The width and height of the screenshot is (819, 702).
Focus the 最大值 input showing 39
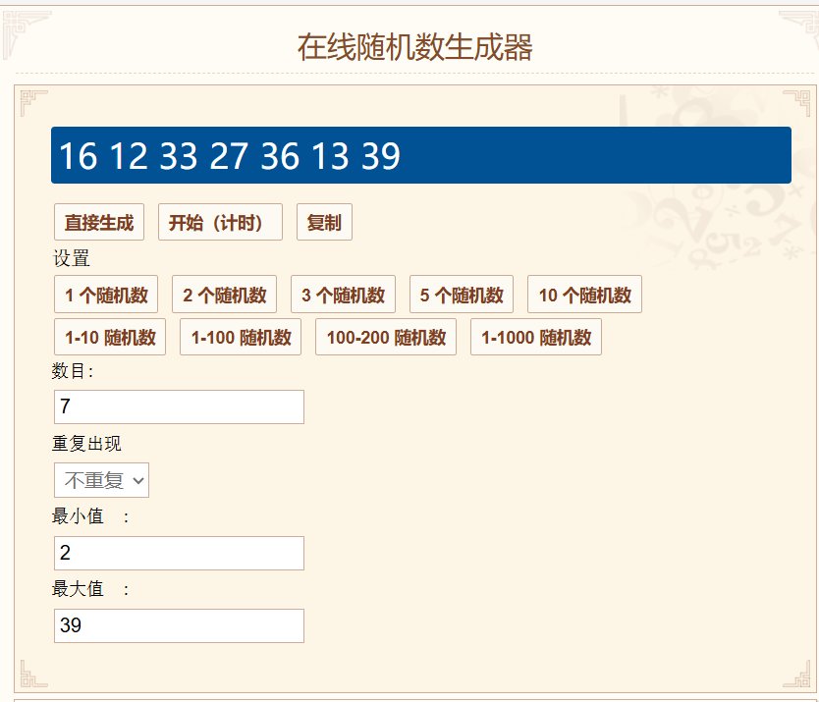(x=179, y=625)
